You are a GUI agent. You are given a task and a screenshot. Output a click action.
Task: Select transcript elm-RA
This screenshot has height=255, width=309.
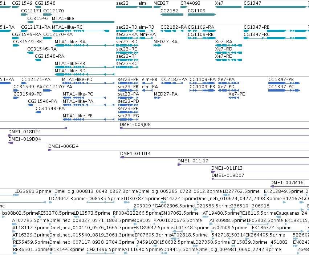[x=146, y=38]
